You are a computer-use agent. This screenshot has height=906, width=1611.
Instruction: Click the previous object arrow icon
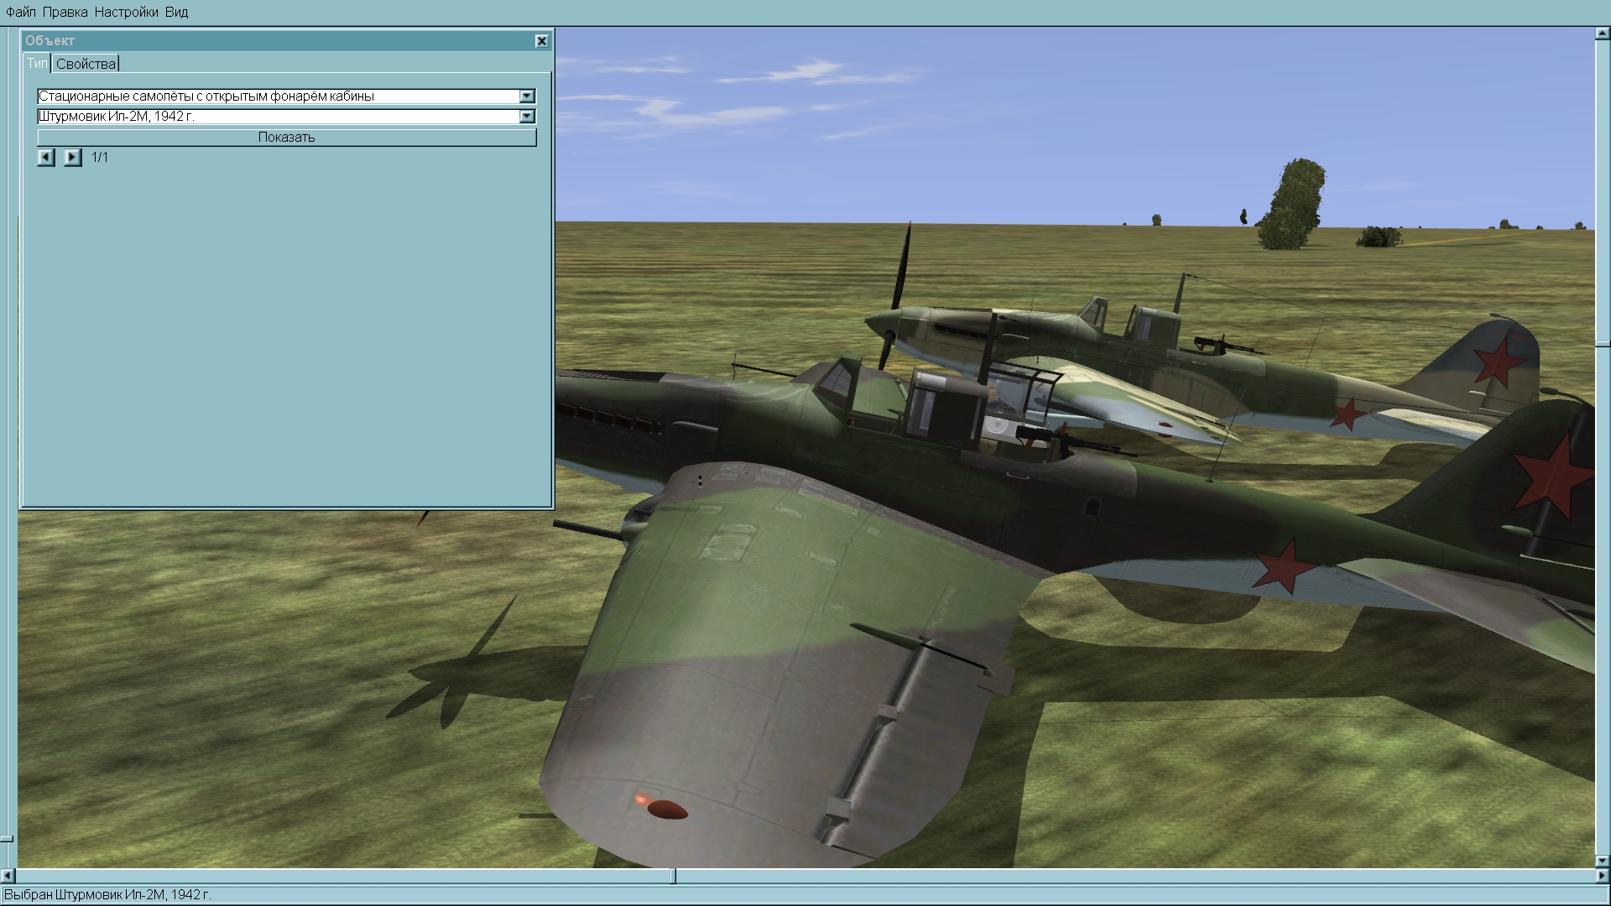pyautogui.click(x=46, y=157)
